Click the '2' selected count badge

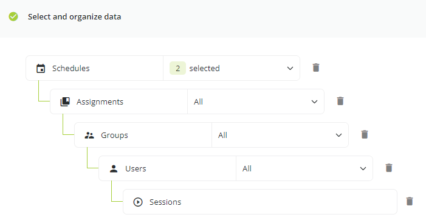[177, 68]
